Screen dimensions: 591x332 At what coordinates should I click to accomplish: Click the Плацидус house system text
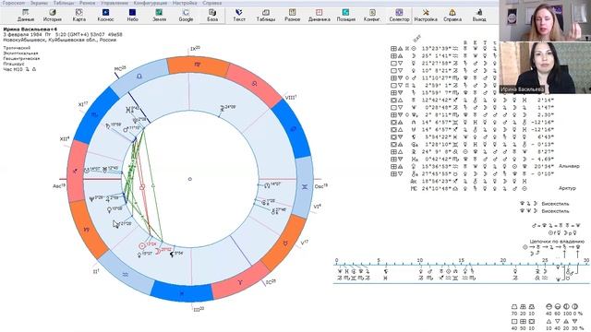(x=14, y=64)
